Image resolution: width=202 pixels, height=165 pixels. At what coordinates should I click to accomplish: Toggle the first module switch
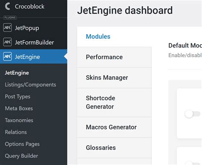point(193,114)
